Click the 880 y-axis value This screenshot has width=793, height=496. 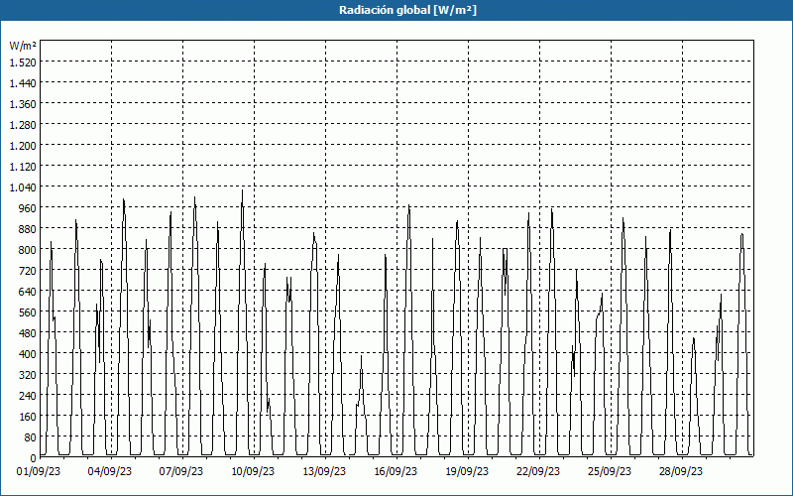coord(29,228)
